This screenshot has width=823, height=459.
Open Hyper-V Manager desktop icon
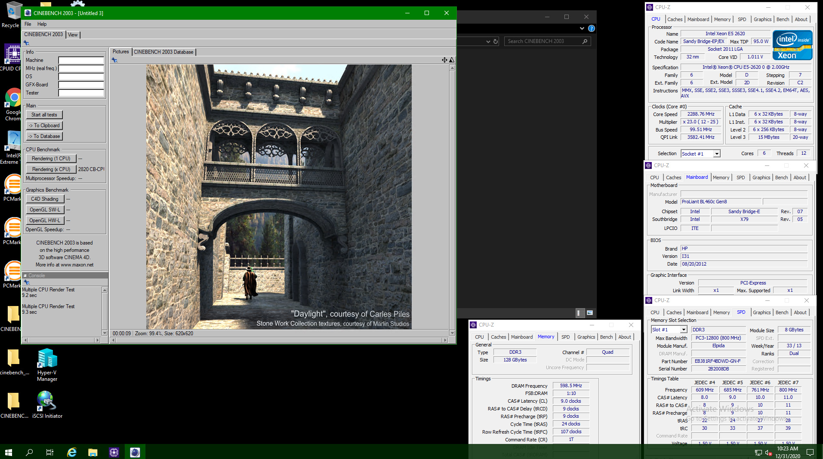click(47, 365)
